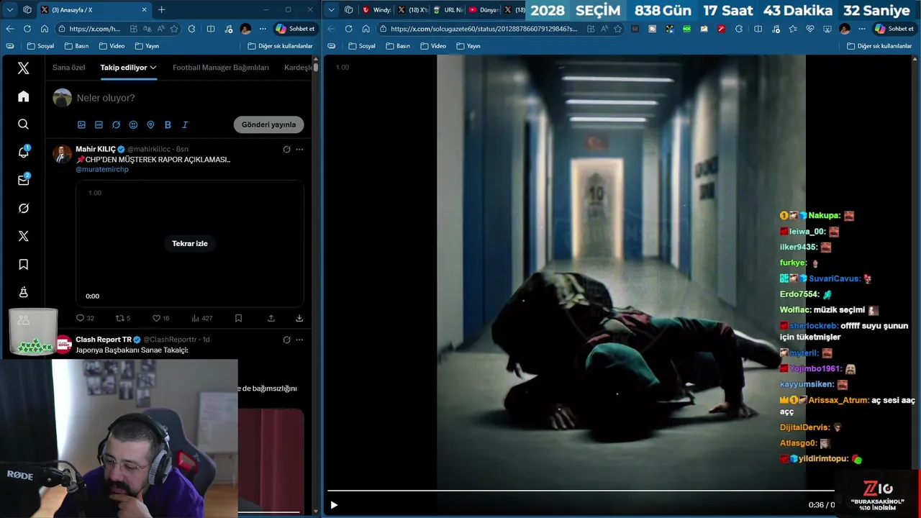The width and height of the screenshot is (921, 518).
Task: Open new tab in left browser
Action: point(161,9)
